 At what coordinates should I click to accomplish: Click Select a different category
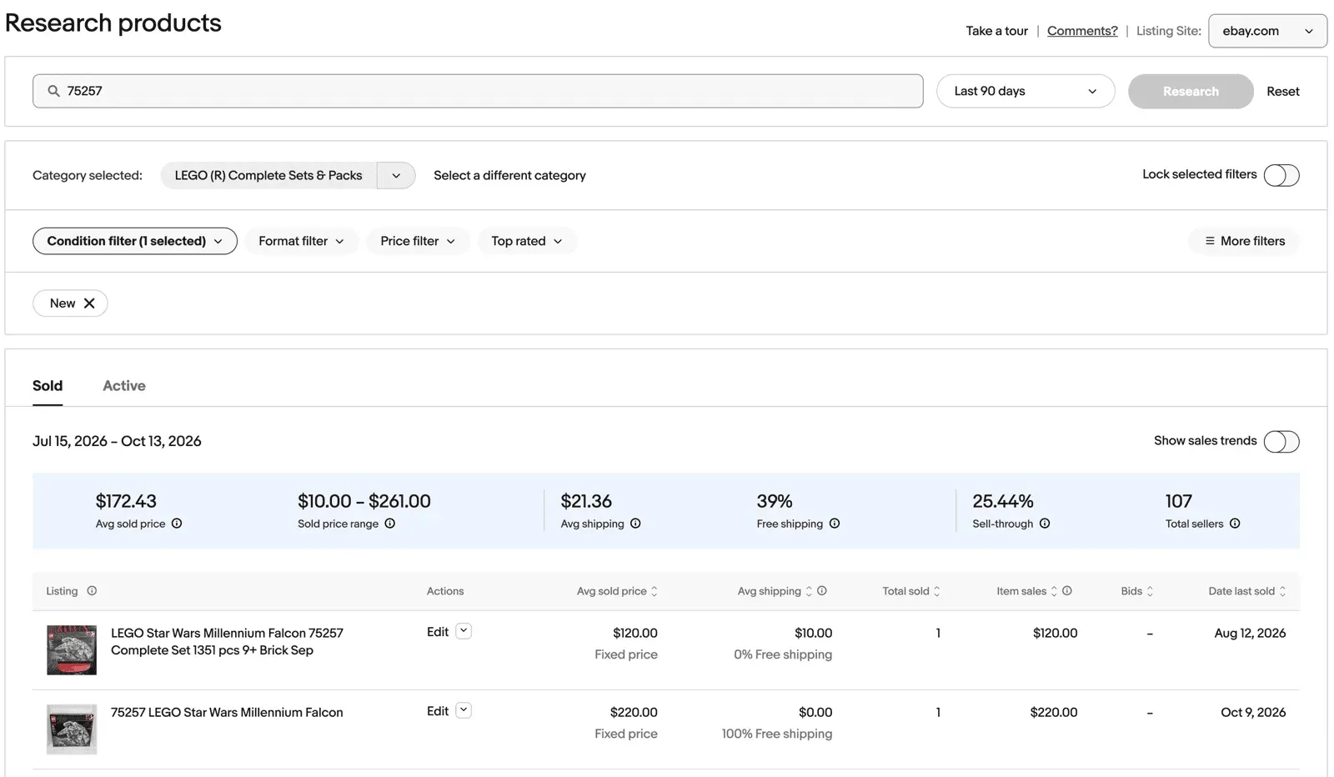pyautogui.click(x=509, y=175)
